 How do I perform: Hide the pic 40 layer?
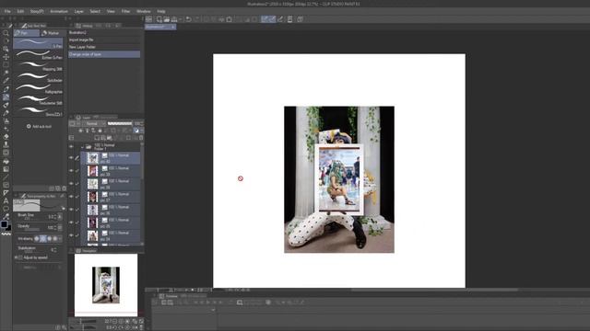pos(71,158)
